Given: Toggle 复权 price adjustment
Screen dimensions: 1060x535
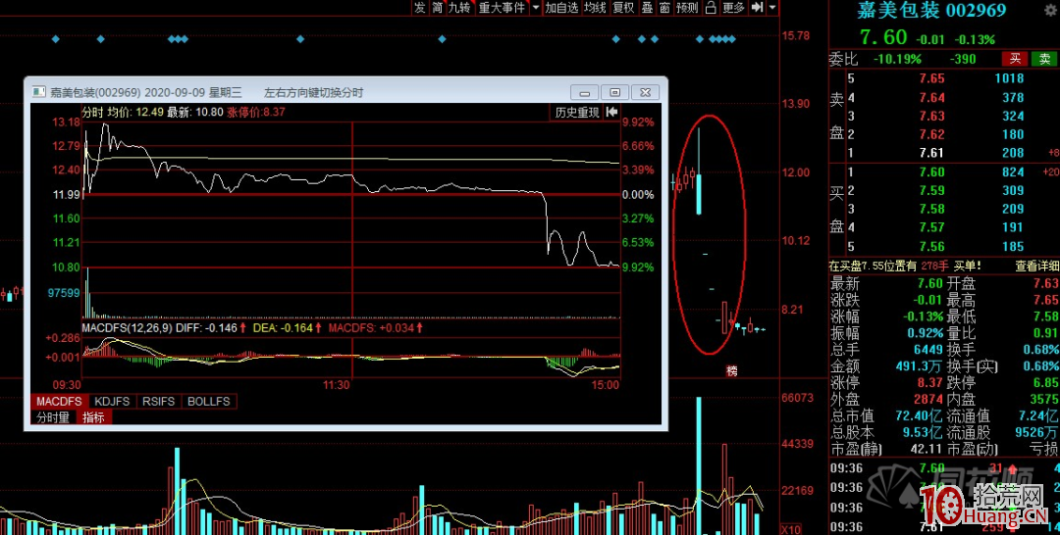Looking at the screenshot, I should tap(623, 8).
